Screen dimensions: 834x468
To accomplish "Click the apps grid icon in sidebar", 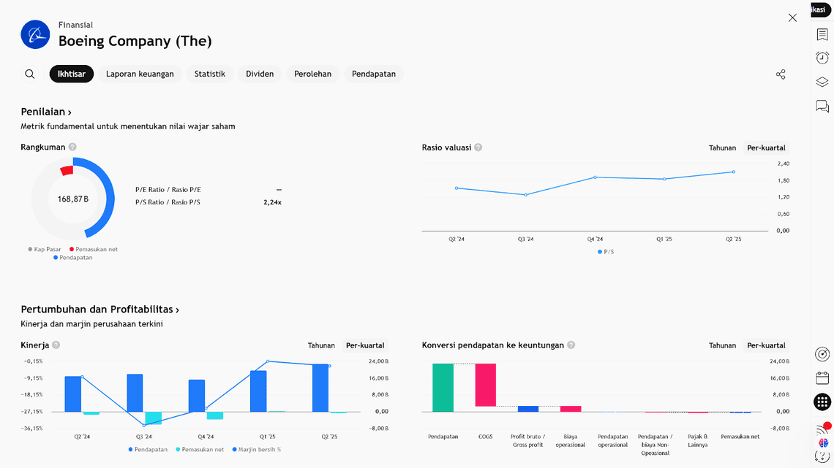I will 822,402.
